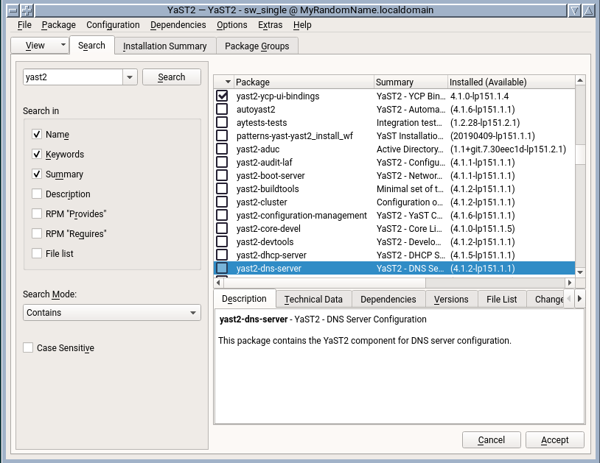Viewport: 600px width, 463px height.
Task: Mark yast2-dhcp-server package status box
Action: click(x=222, y=255)
